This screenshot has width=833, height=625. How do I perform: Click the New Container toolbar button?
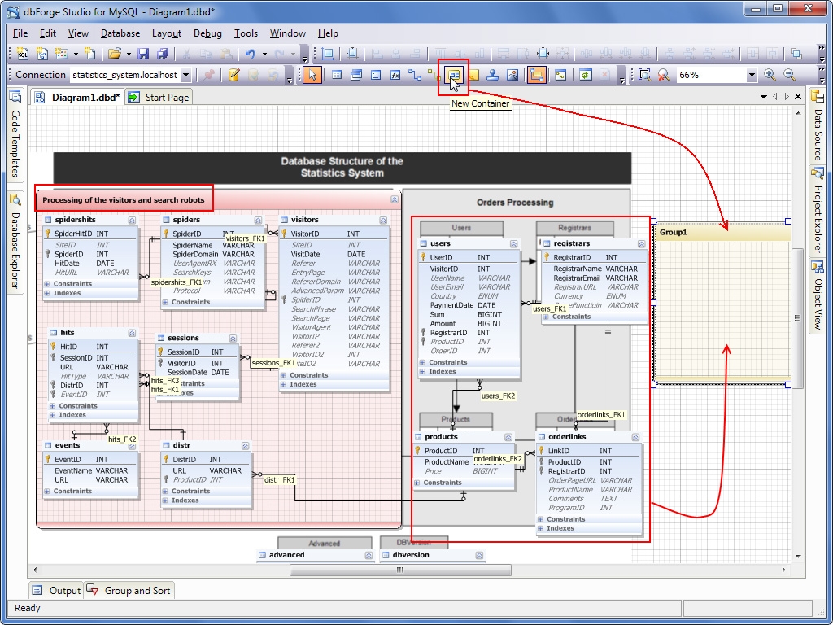coord(454,75)
